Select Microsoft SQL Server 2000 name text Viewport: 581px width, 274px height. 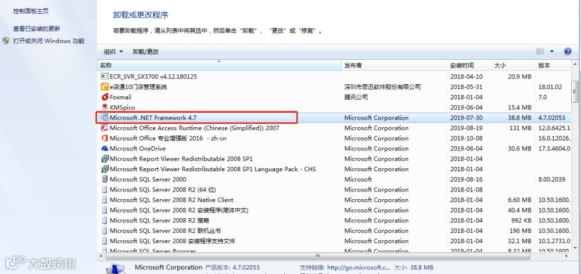148,179
